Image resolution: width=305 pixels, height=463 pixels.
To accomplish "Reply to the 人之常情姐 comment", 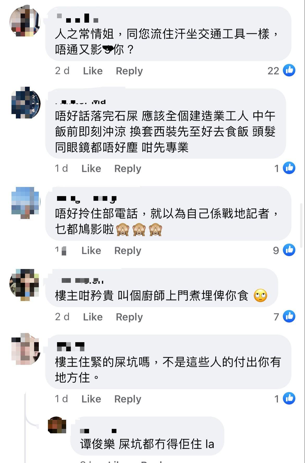I will (129, 71).
